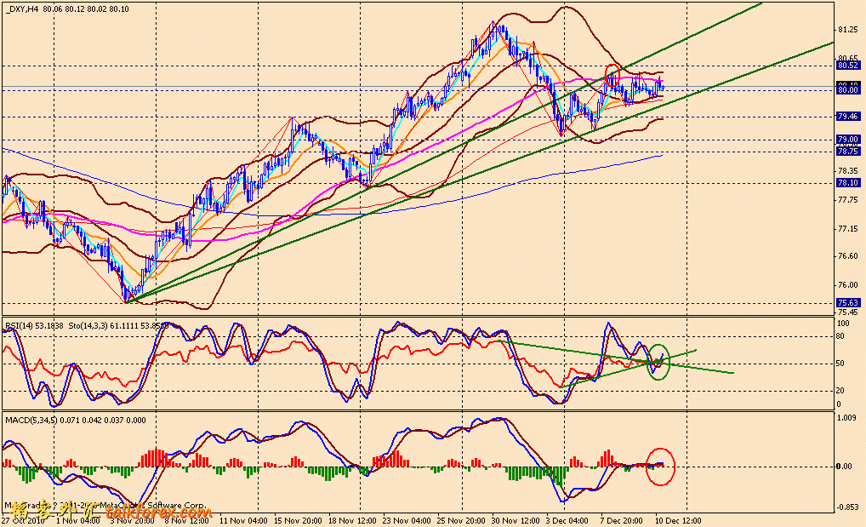This screenshot has height=527, width=866.
Task: Click the red circle on the price chart
Action: click(x=612, y=72)
